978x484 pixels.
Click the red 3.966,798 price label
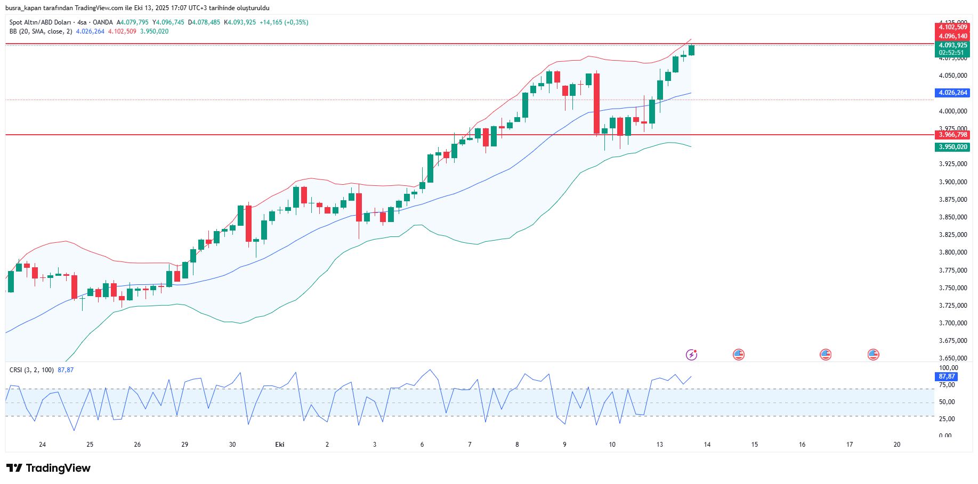pos(952,135)
